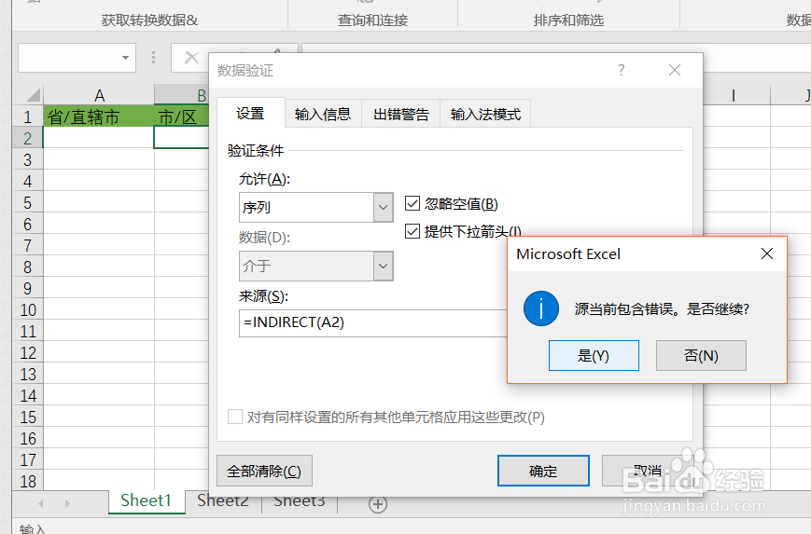Close the 数据验证 dialog

click(675, 70)
